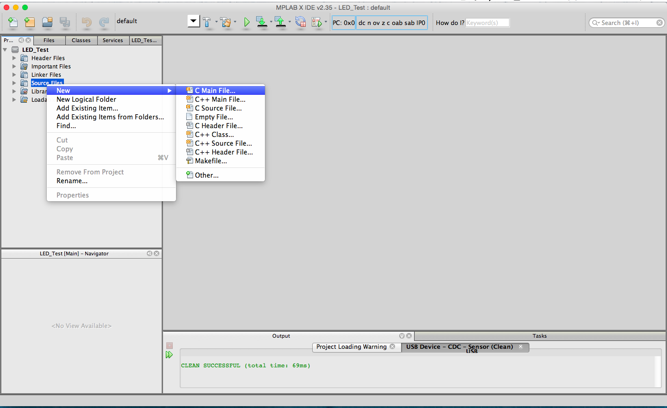
Task: Select Add Existing Item in context menu
Action: (x=87, y=108)
